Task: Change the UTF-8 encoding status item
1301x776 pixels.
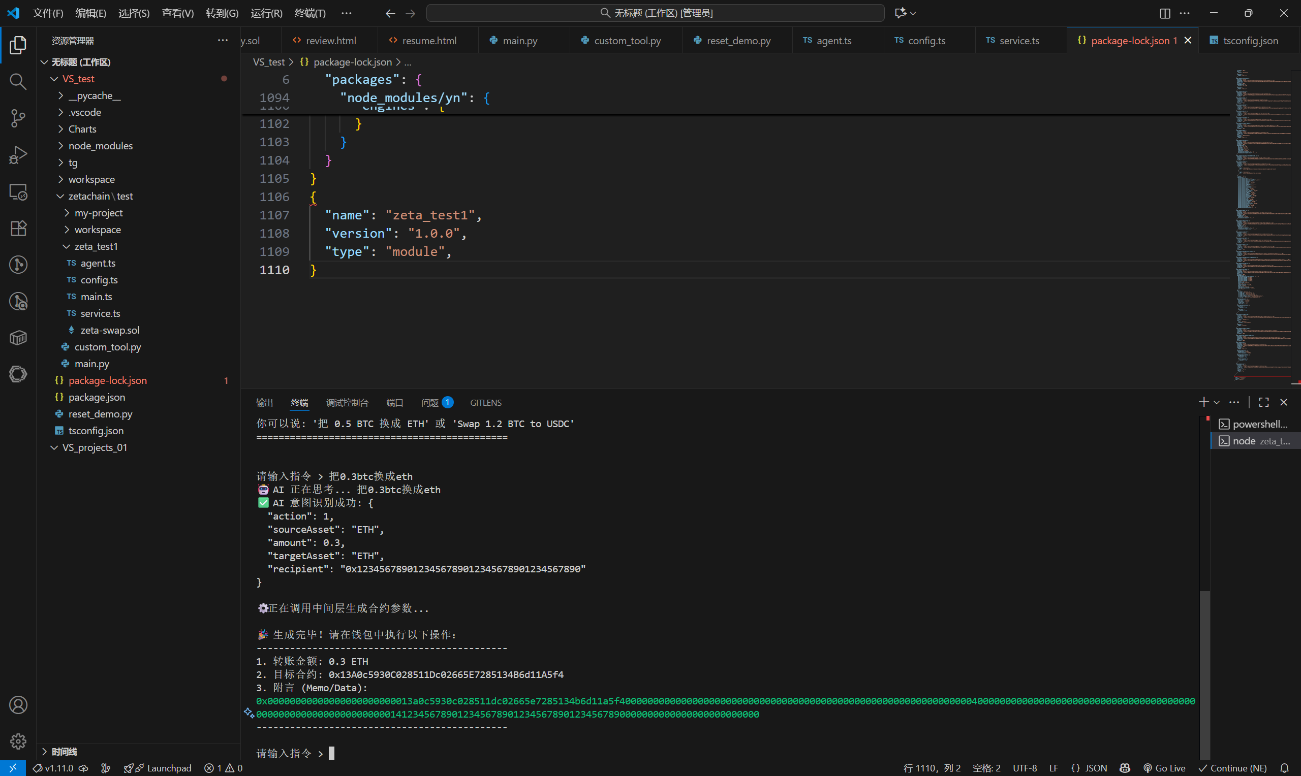Action: click(x=1024, y=768)
